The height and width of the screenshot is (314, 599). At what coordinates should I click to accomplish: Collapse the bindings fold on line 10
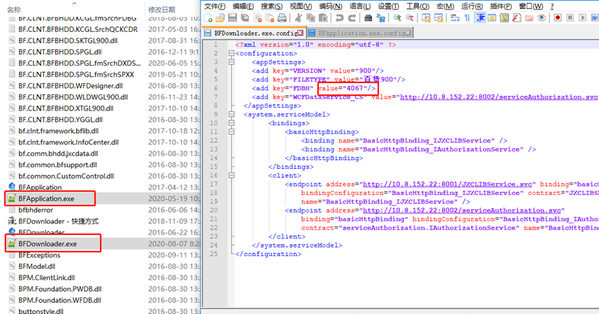click(x=231, y=123)
